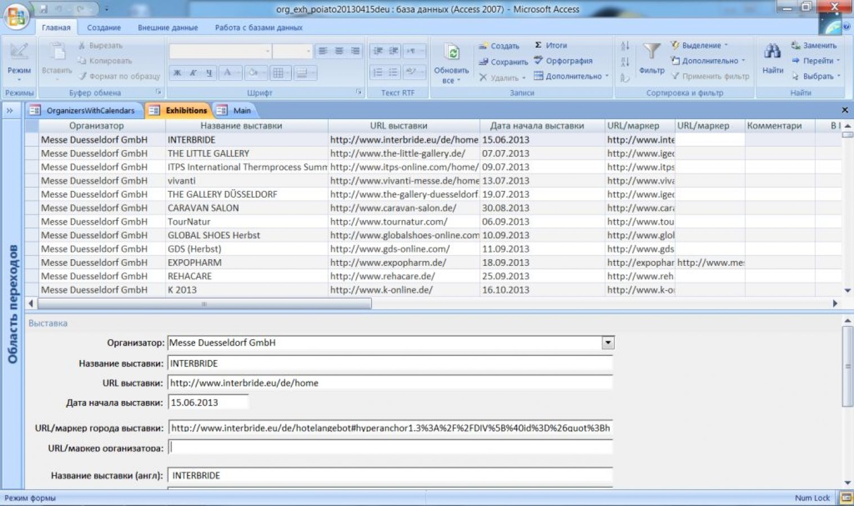Run the Орфография spell check

(563, 60)
